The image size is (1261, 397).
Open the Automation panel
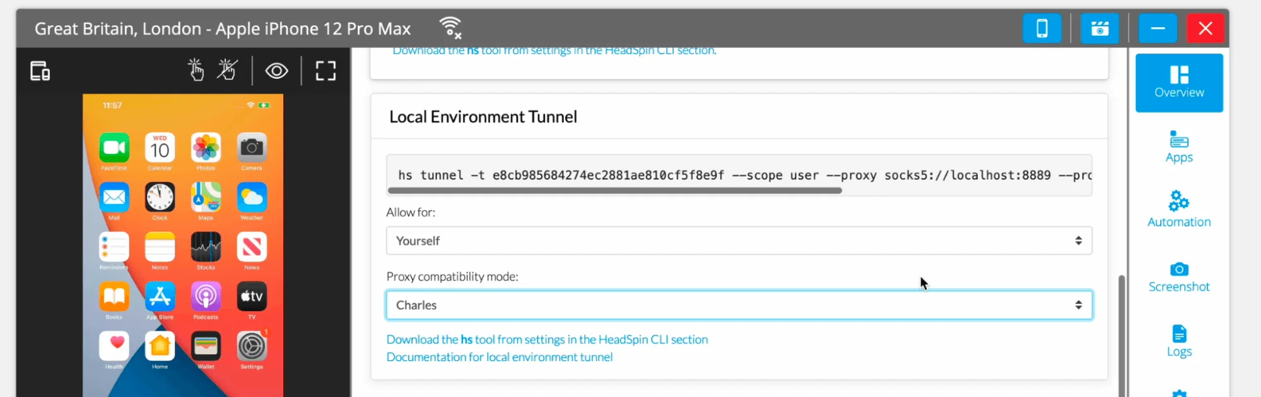coord(1178,209)
